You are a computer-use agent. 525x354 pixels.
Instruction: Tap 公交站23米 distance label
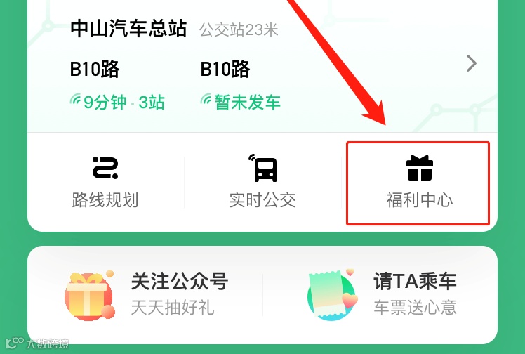pyautogui.click(x=239, y=29)
